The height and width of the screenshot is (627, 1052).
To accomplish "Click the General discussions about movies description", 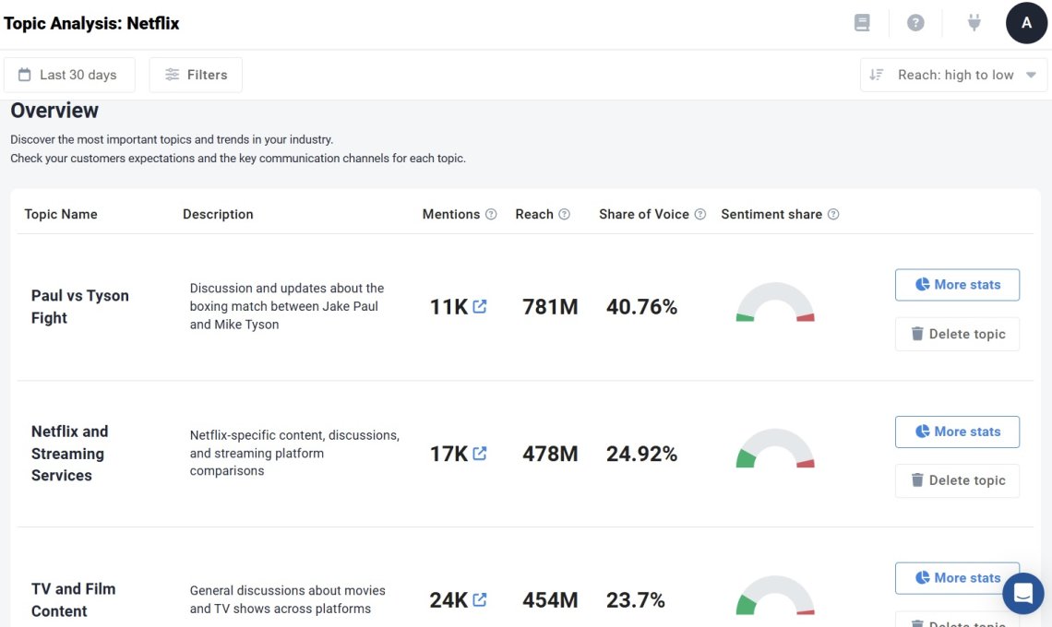I will (288, 599).
